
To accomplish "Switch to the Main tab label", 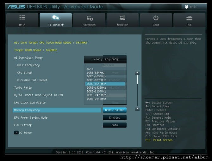I will pos(22,25).
